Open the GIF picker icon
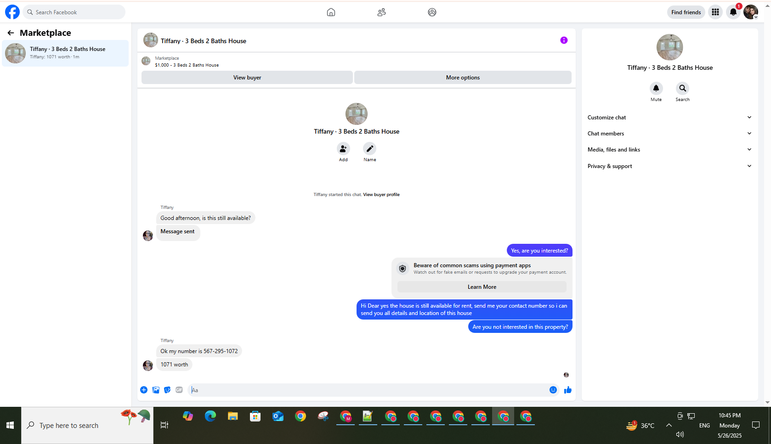The height and width of the screenshot is (444, 771). 179,390
